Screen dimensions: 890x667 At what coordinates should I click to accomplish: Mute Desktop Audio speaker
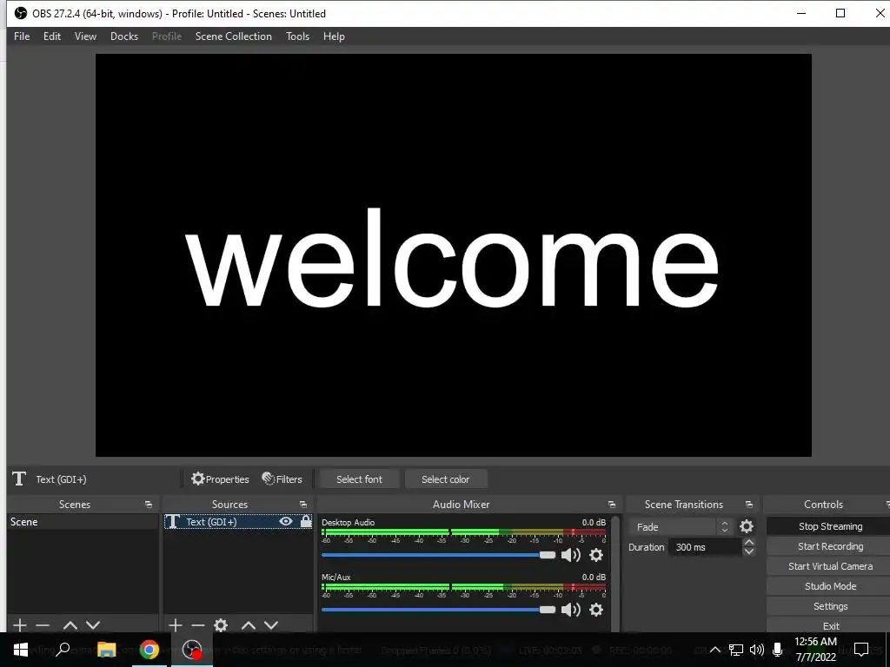point(570,555)
